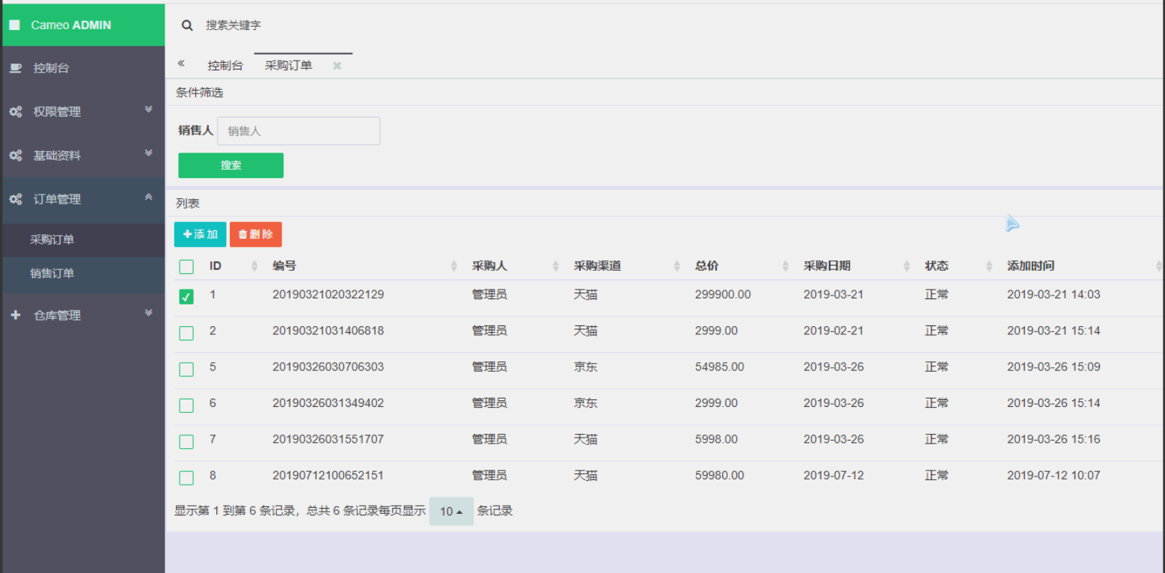The height and width of the screenshot is (573, 1165).
Task: Click add time 2019-07-12 10:07
Action: coord(1054,476)
